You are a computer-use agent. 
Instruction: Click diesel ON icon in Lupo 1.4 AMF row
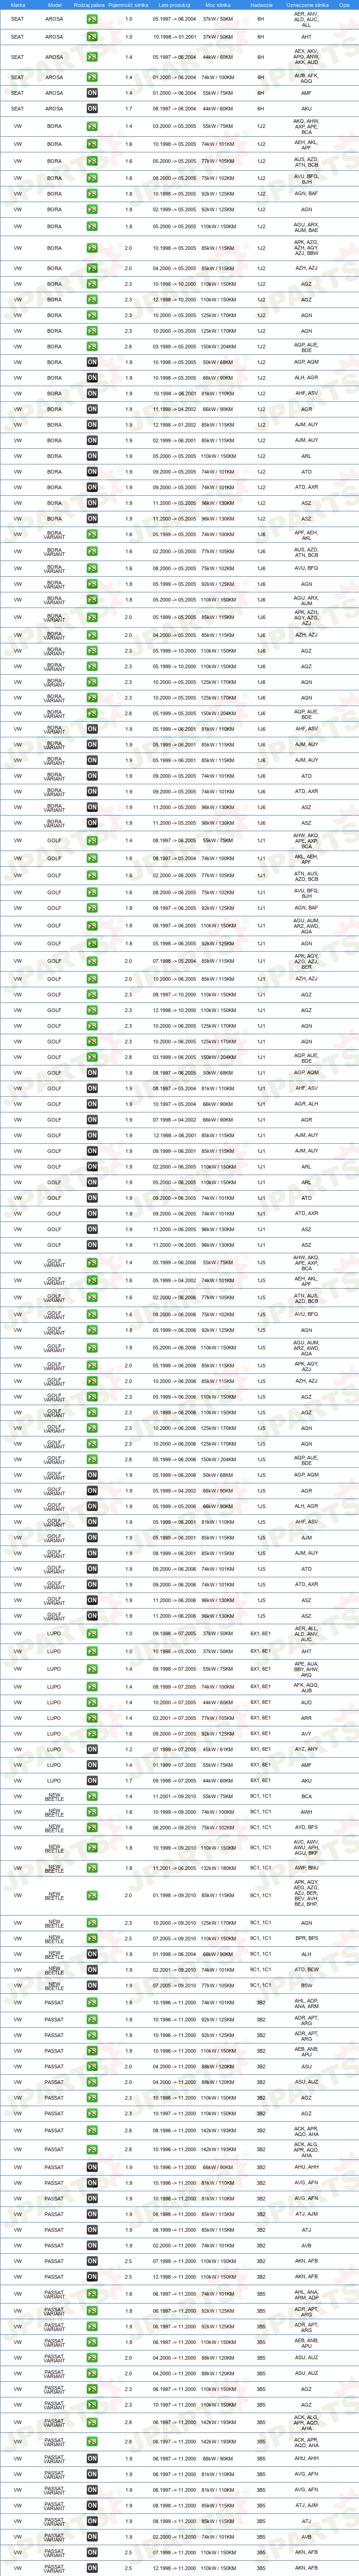click(92, 1765)
